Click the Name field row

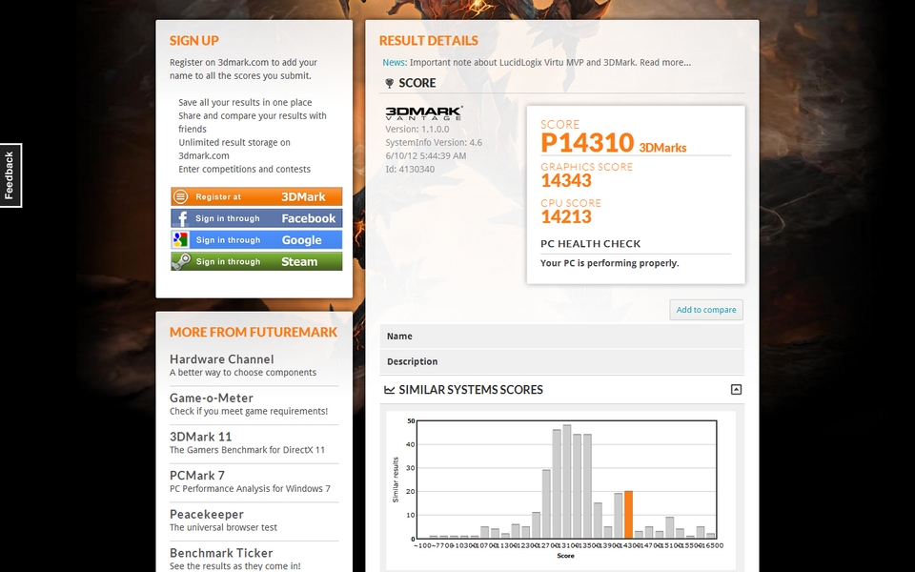pyautogui.click(x=562, y=337)
